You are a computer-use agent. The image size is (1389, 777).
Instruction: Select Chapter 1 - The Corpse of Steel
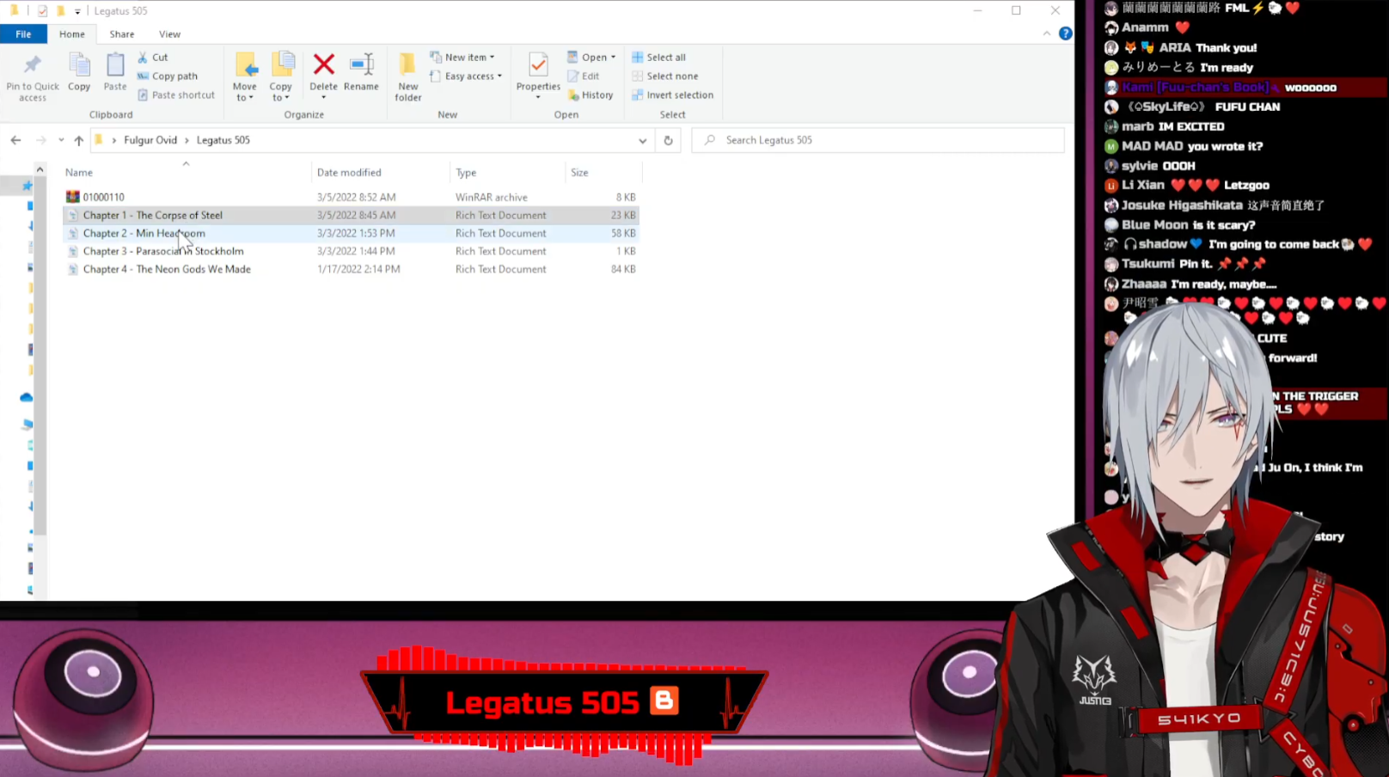(x=351, y=215)
